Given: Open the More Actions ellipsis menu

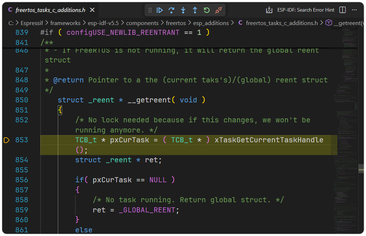Looking at the screenshot, I should point(354,10).
